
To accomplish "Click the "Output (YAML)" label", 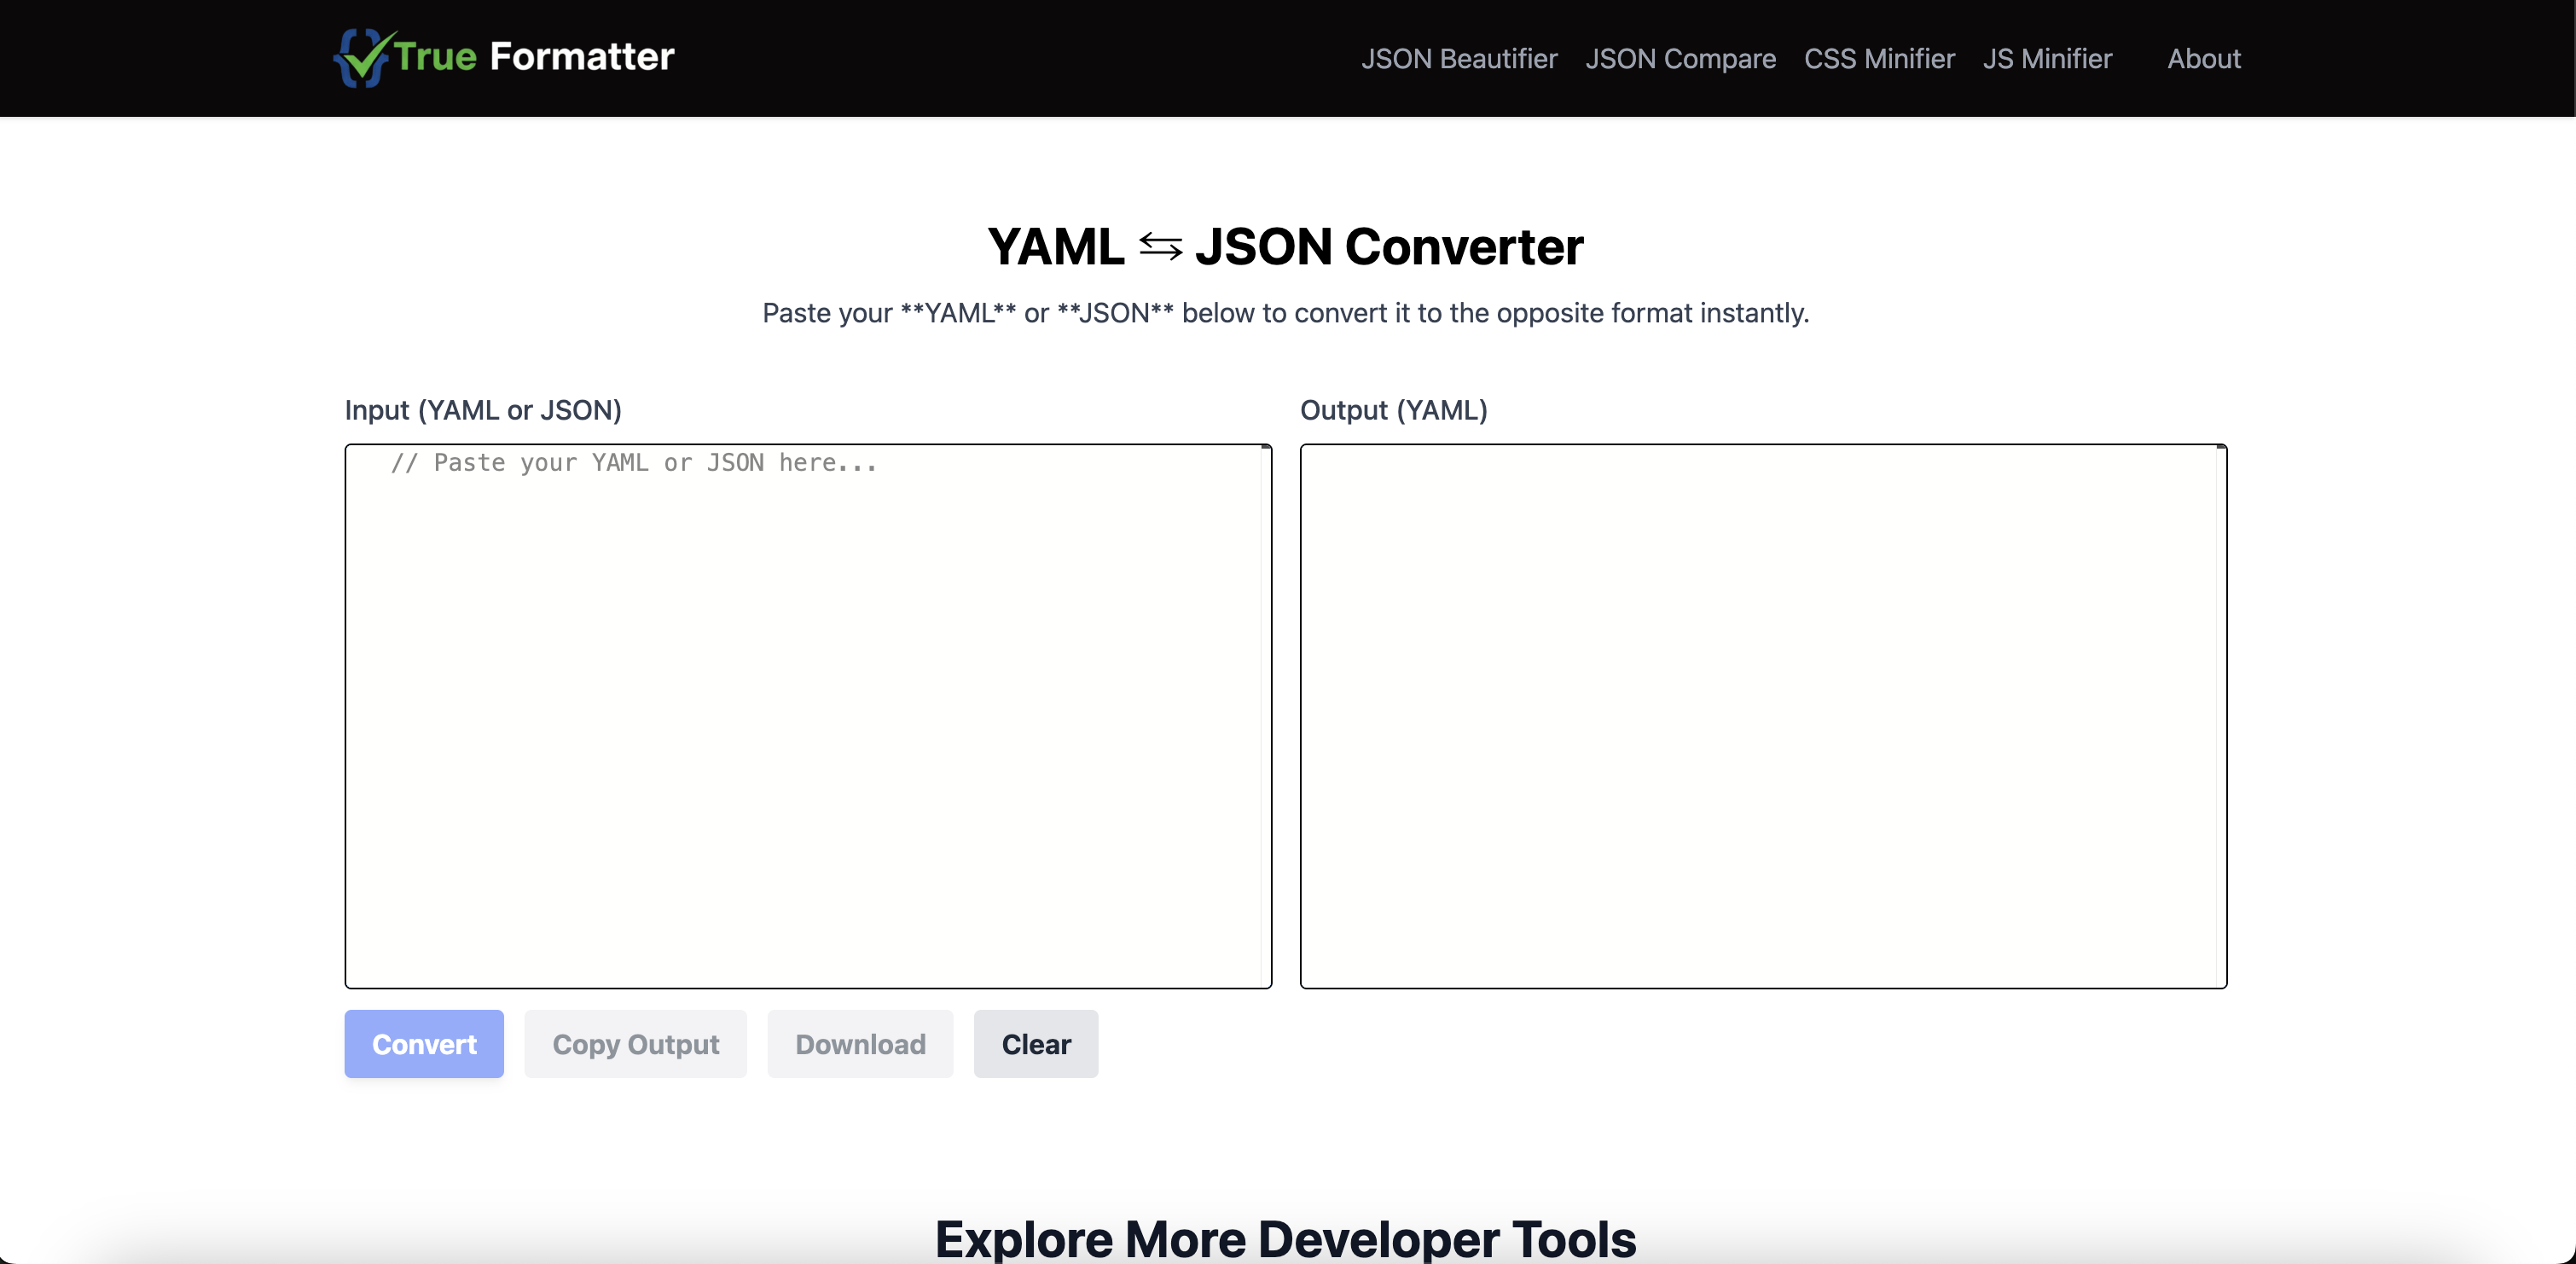I will 1393,410.
